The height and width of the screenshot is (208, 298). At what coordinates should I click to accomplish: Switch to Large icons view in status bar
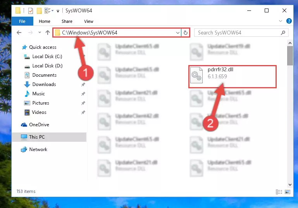[288, 192]
